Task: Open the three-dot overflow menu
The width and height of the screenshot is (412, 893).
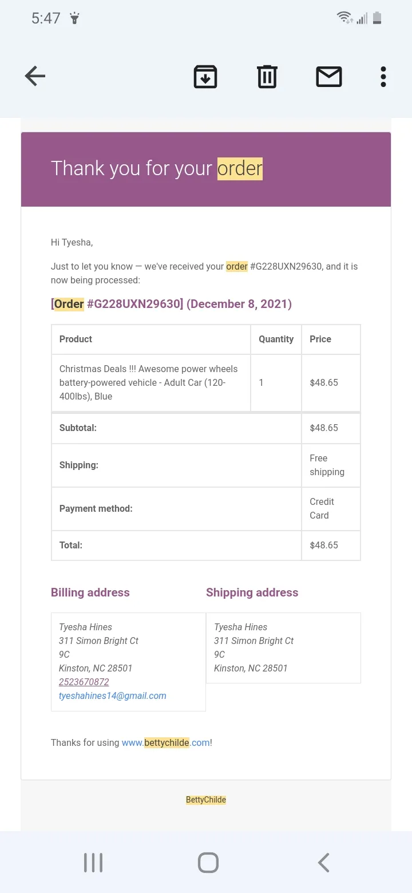Action: click(x=383, y=77)
